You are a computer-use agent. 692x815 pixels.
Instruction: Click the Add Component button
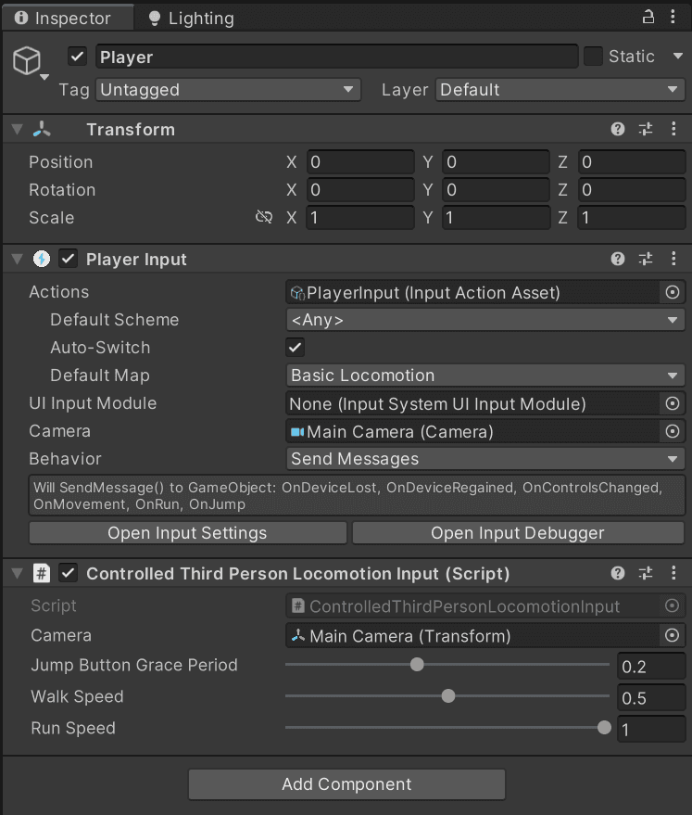346,783
